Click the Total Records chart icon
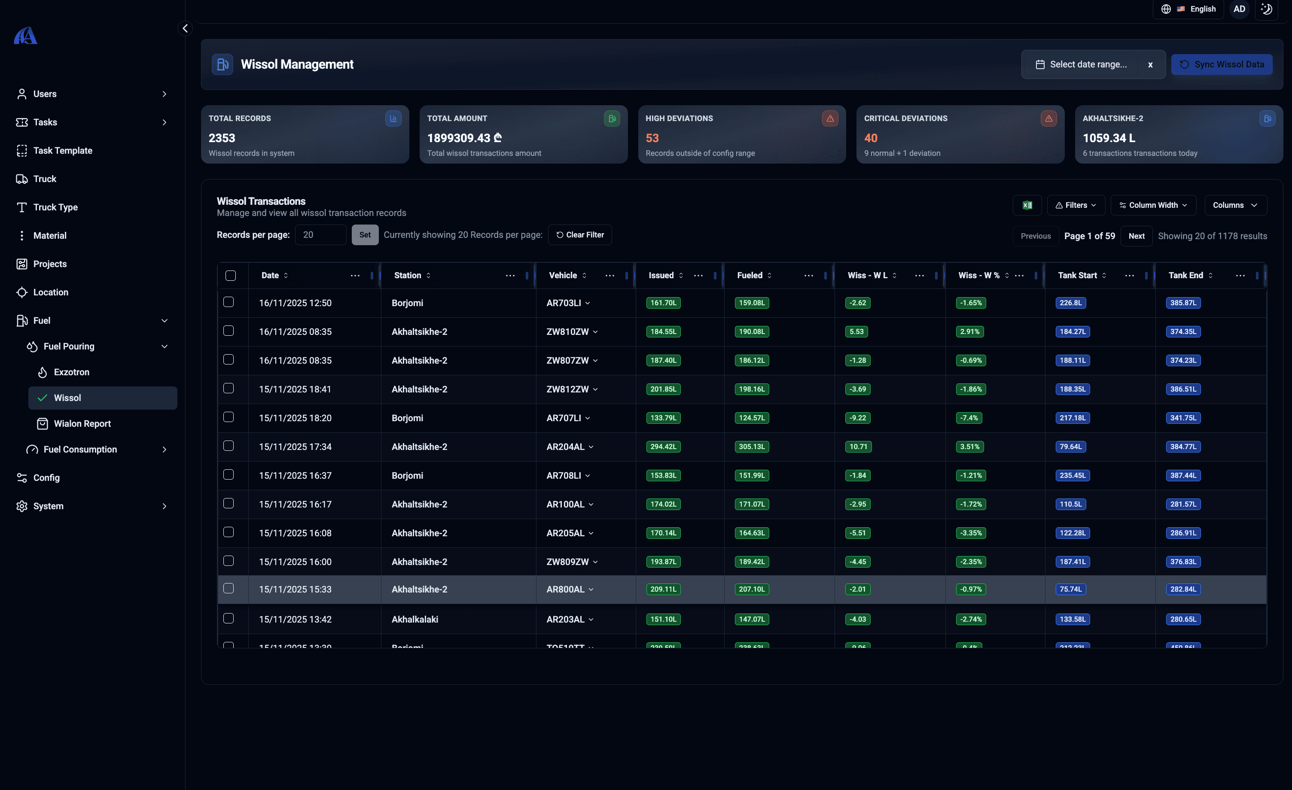 (x=393, y=118)
